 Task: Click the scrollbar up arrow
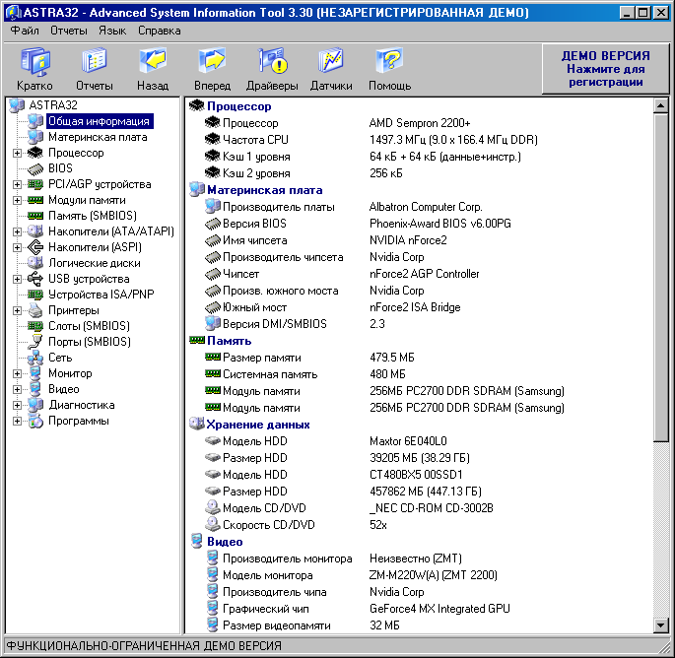click(661, 105)
